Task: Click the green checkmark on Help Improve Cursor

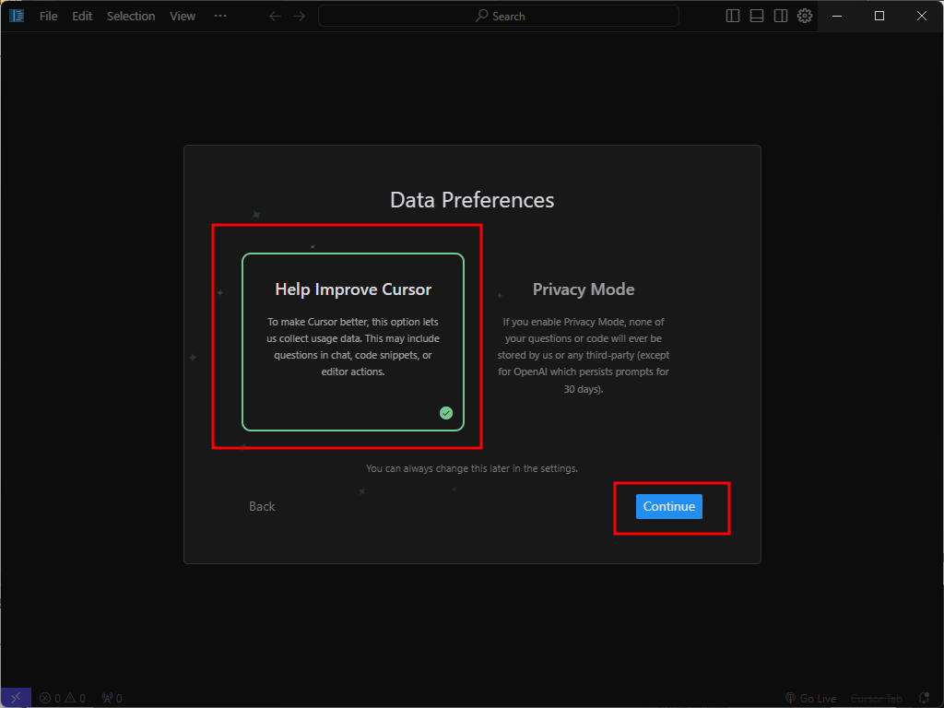Action: pyautogui.click(x=446, y=413)
